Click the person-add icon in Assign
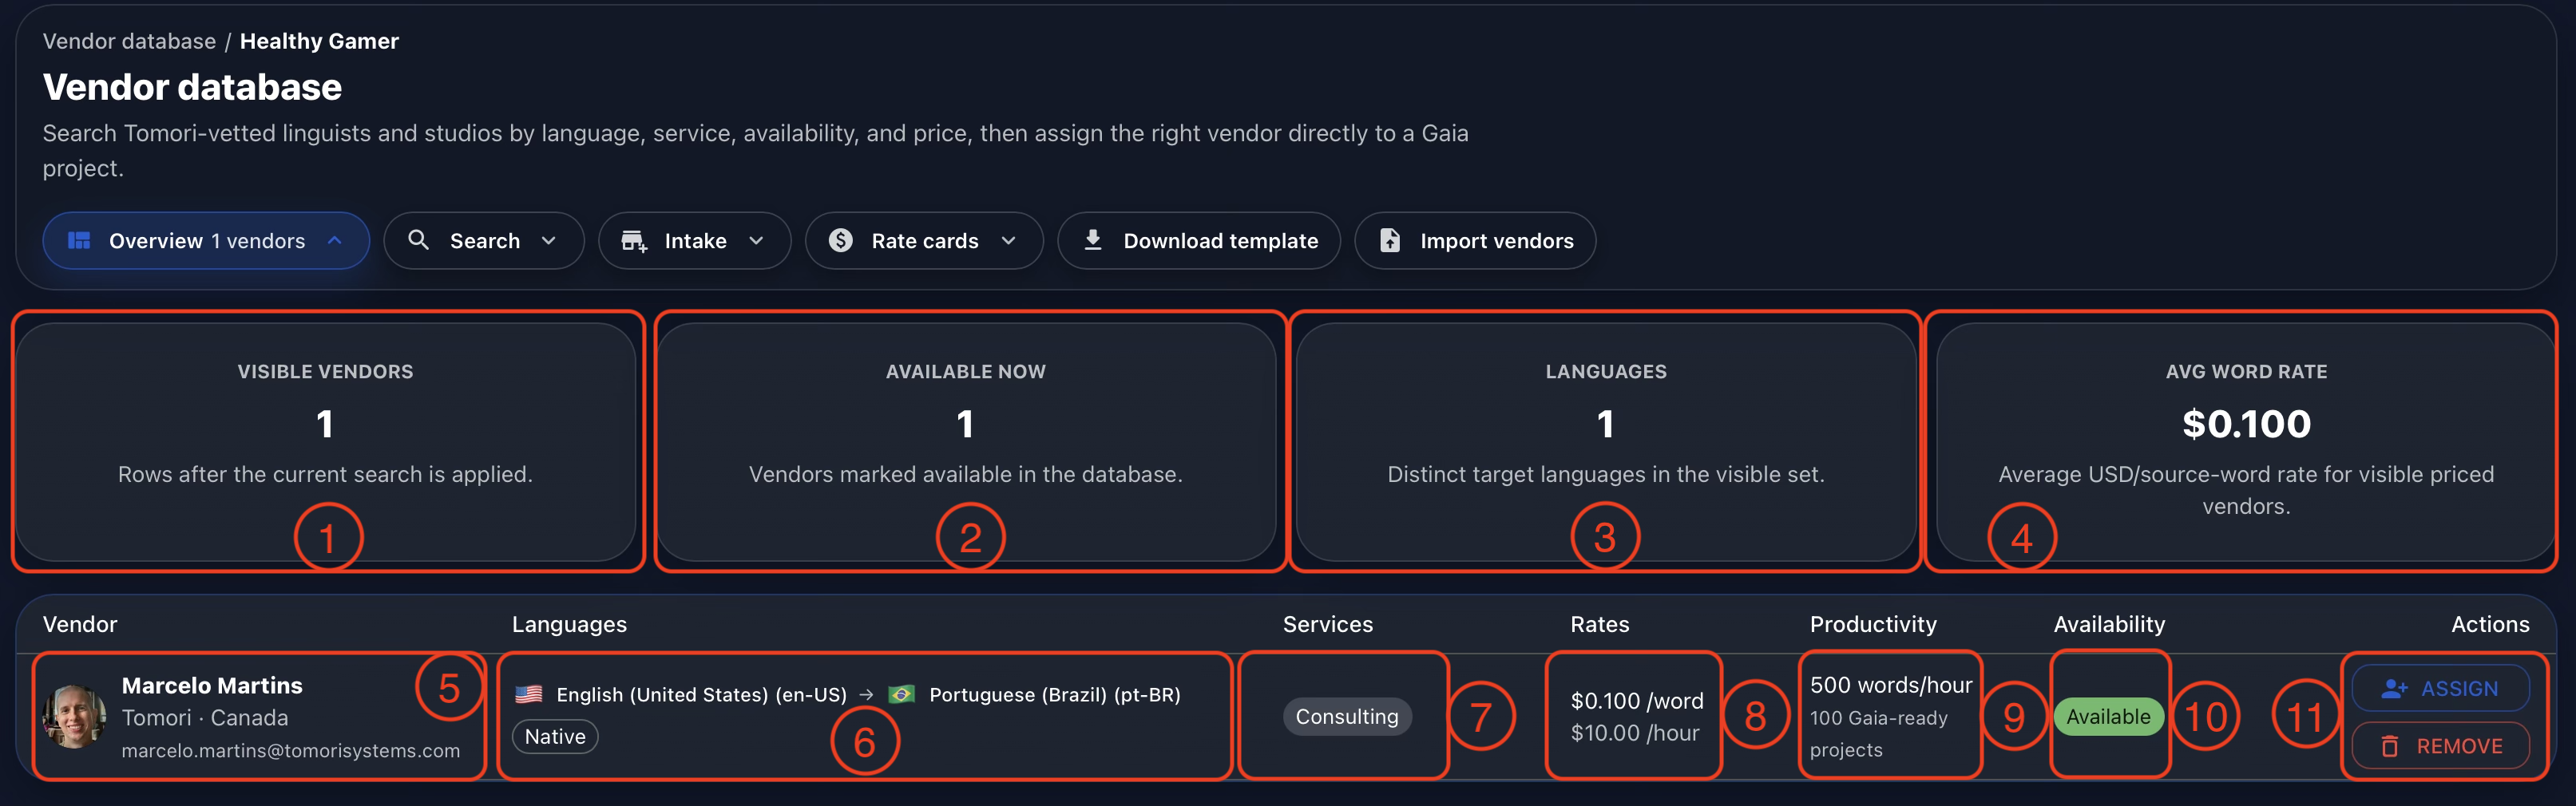The image size is (2576, 806). pos(2394,689)
